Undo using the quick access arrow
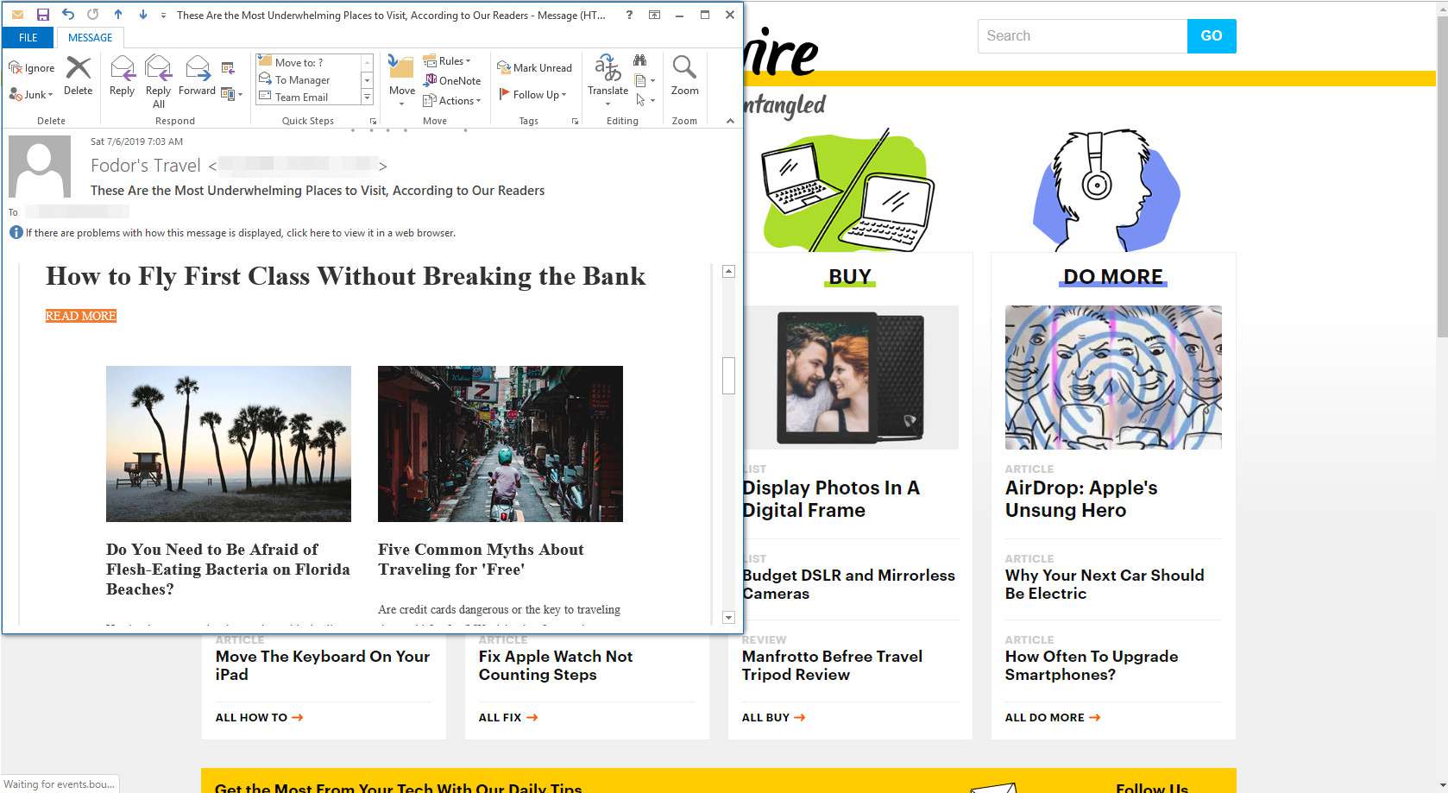Viewport: 1448px width, 793px height. 68,15
